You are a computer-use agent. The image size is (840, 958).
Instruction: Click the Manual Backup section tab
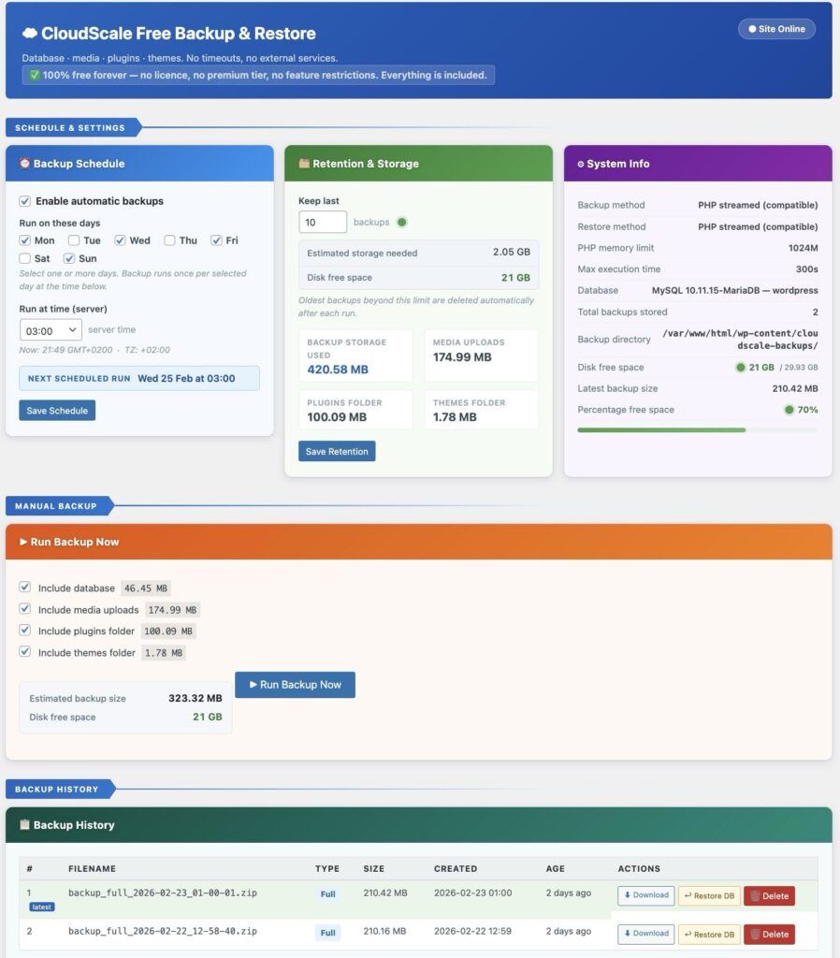pos(56,506)
